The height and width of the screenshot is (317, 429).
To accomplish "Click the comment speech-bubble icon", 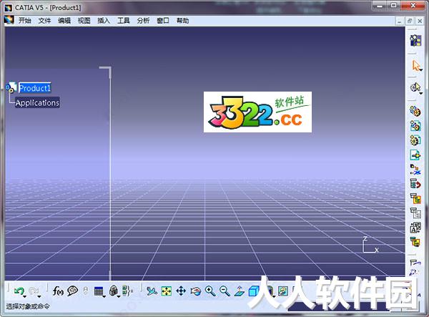I will coord(72,291).
